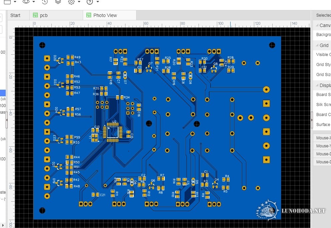Click the green icon on Photo View tab
331x228 pixels.
pyautogui.click(x=88, y=15)
